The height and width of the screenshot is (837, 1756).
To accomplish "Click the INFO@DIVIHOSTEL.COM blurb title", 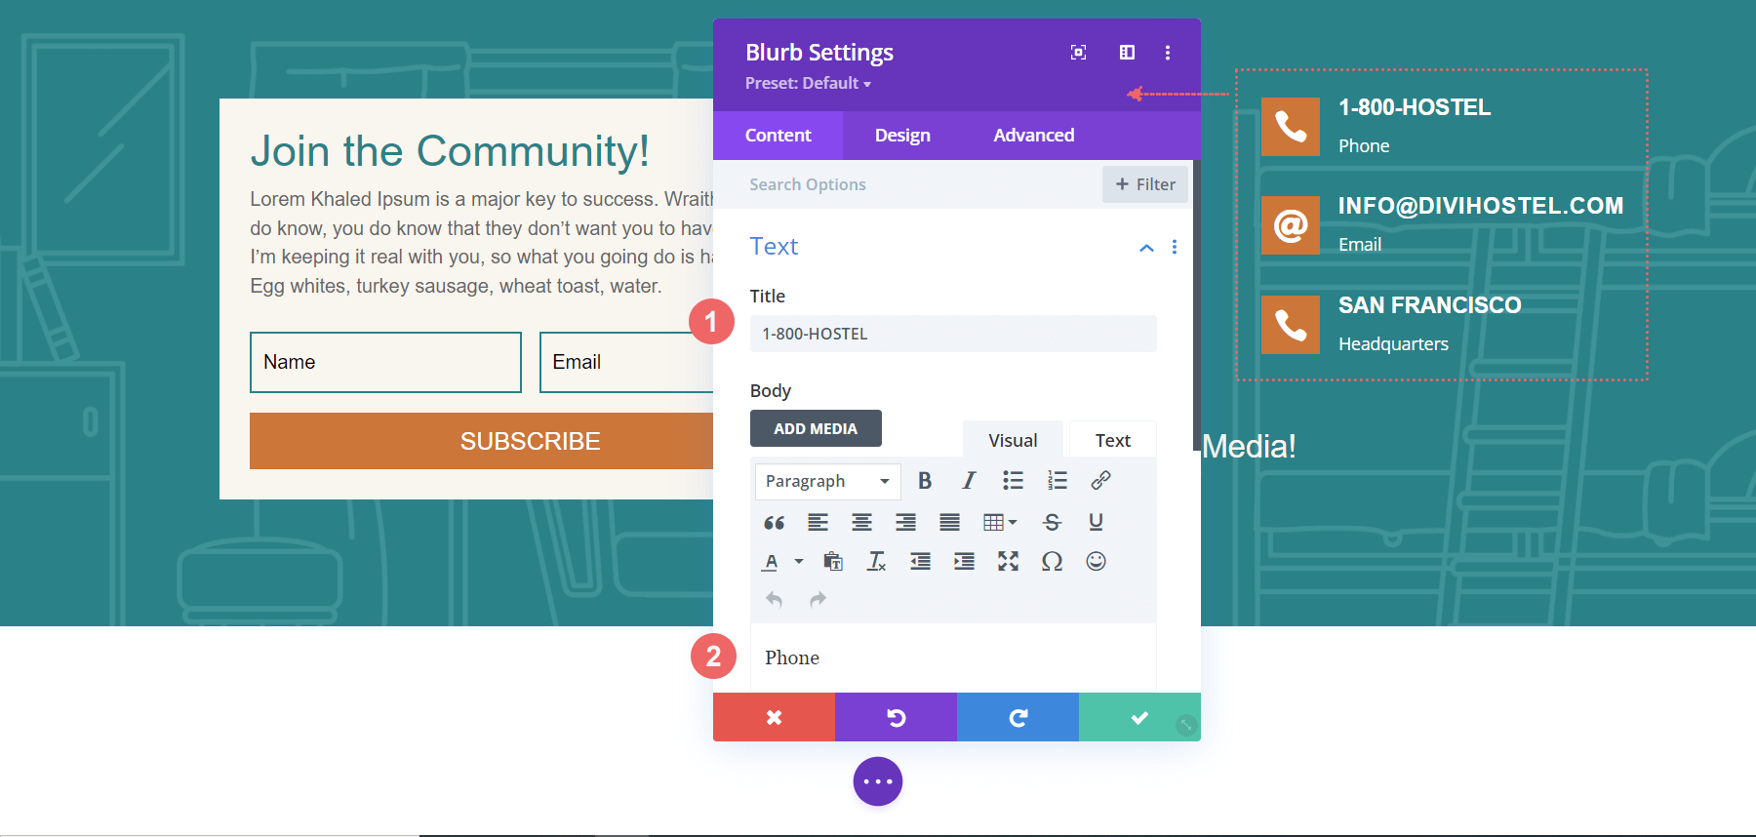I will pos(1481,206).
